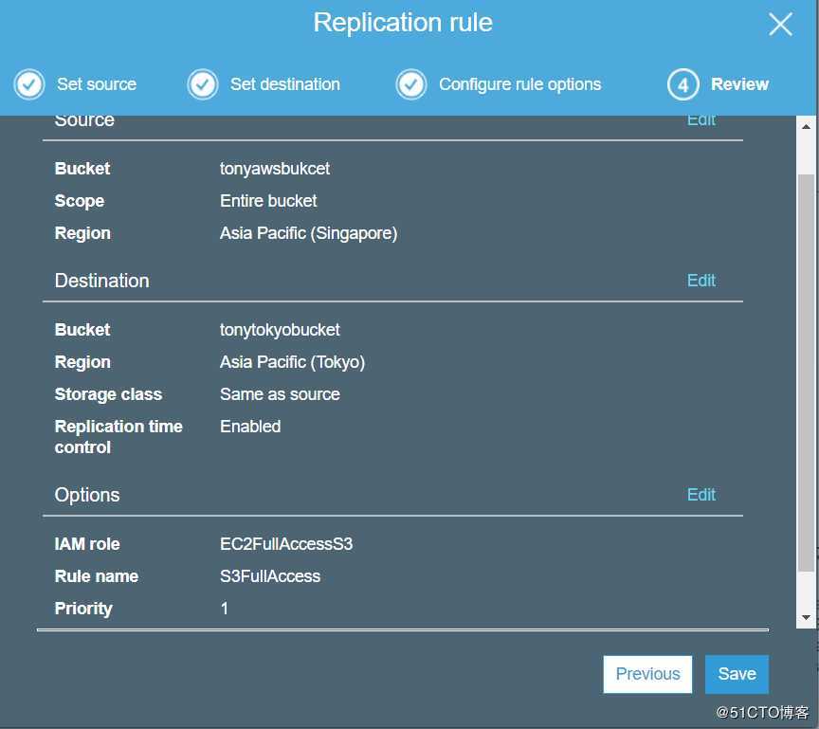This screenshot has width=819, height=729.
Task: Click the Set source checkmark icon
Action: (29, 84)
